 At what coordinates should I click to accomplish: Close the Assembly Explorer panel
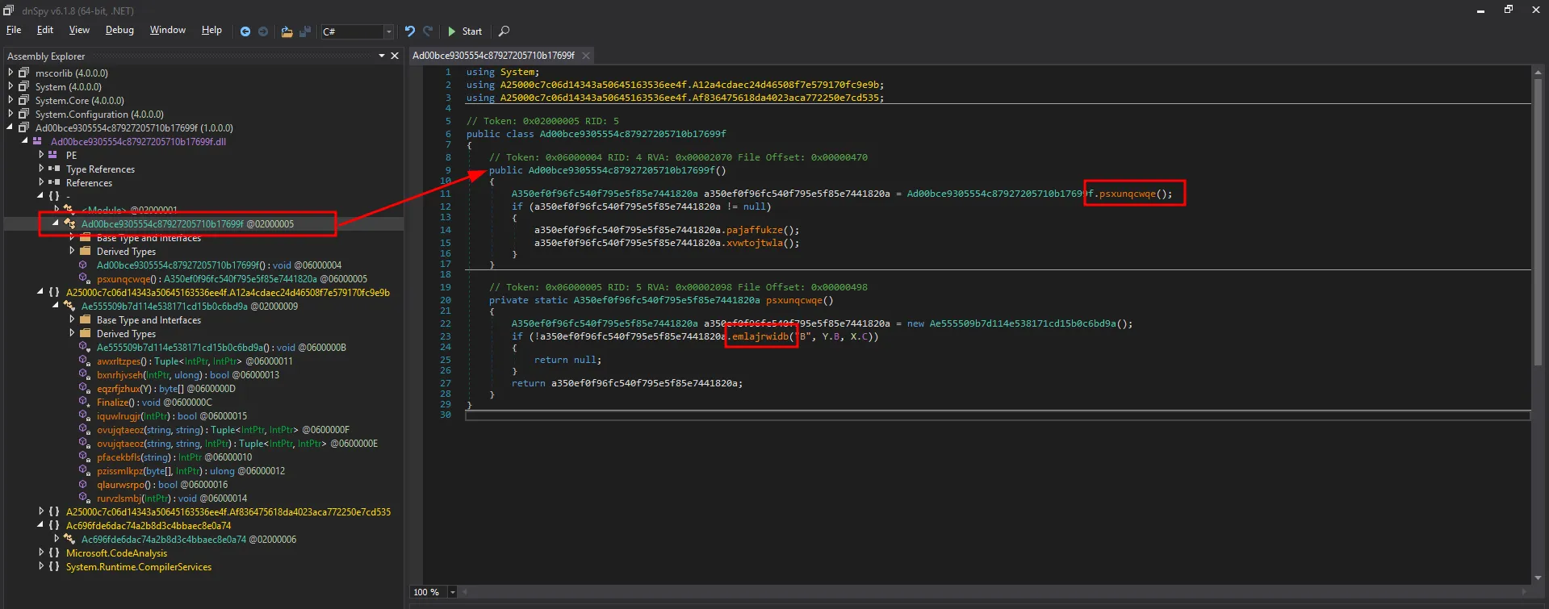pyautogui.click(x=395, y=56)
